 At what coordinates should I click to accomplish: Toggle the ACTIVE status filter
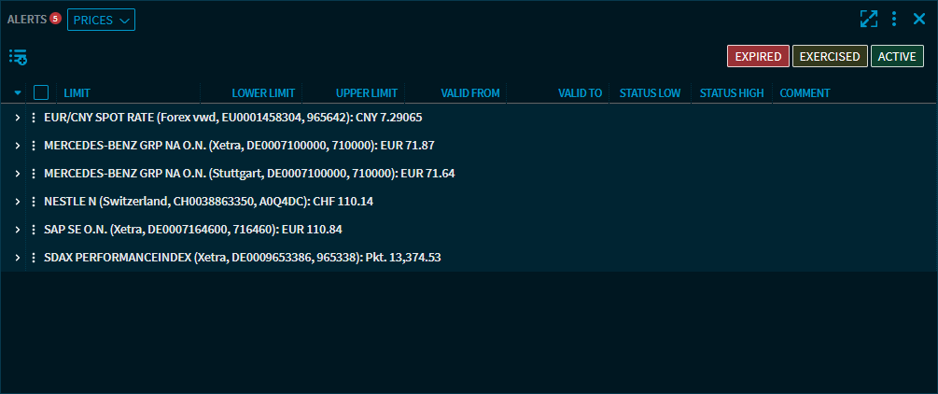coord(897,57)
